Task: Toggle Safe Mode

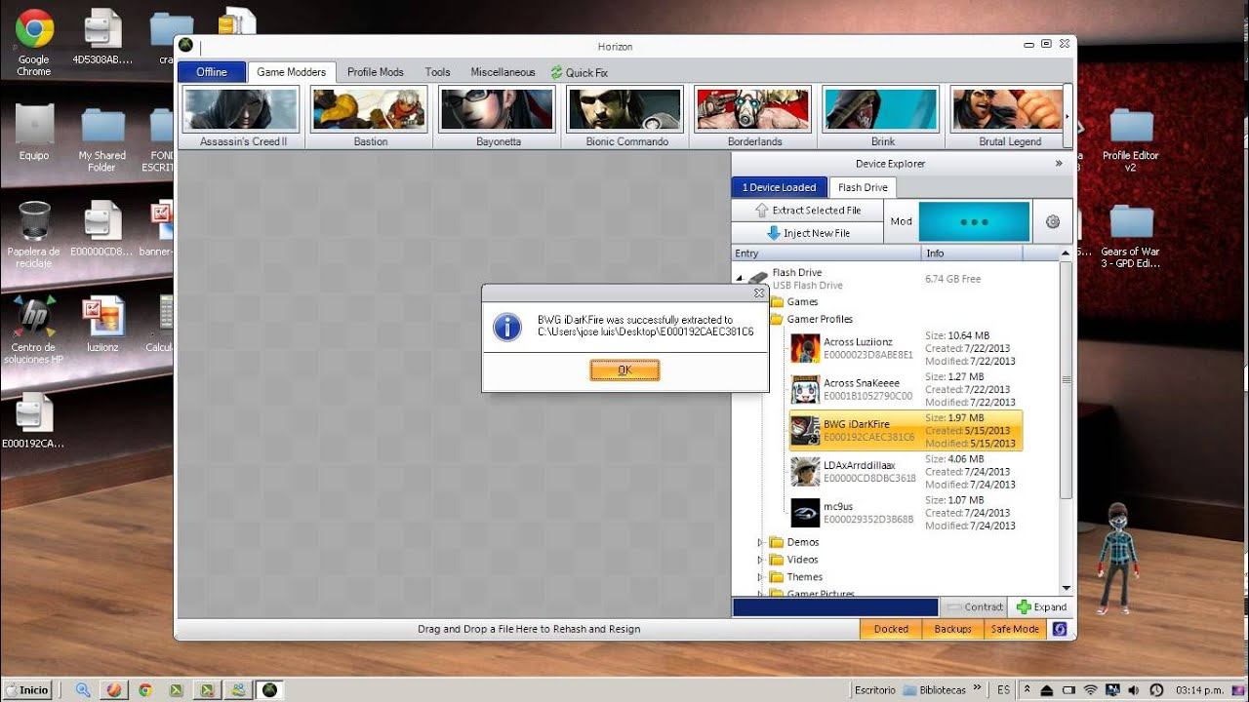Action: click(x=1016, y=629)
